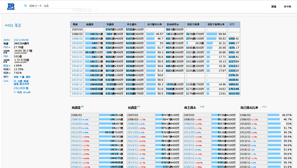Viewport: 297px width, 168px height.
Task: Click the magnifier search icon
Action: (x=26, y=6)
